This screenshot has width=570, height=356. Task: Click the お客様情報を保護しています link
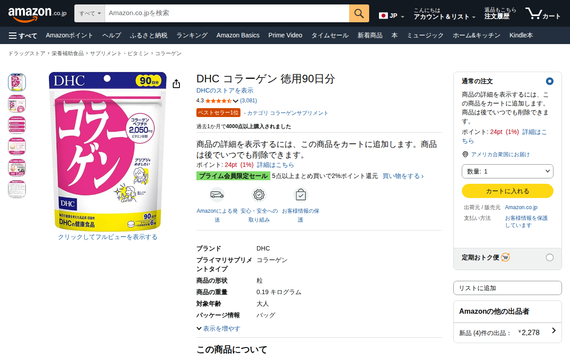tap(526, 222)
